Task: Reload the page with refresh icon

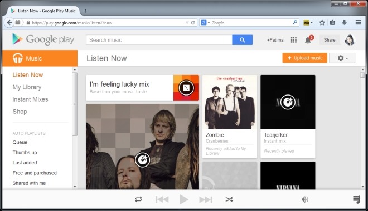Action: tap(193, 23)
